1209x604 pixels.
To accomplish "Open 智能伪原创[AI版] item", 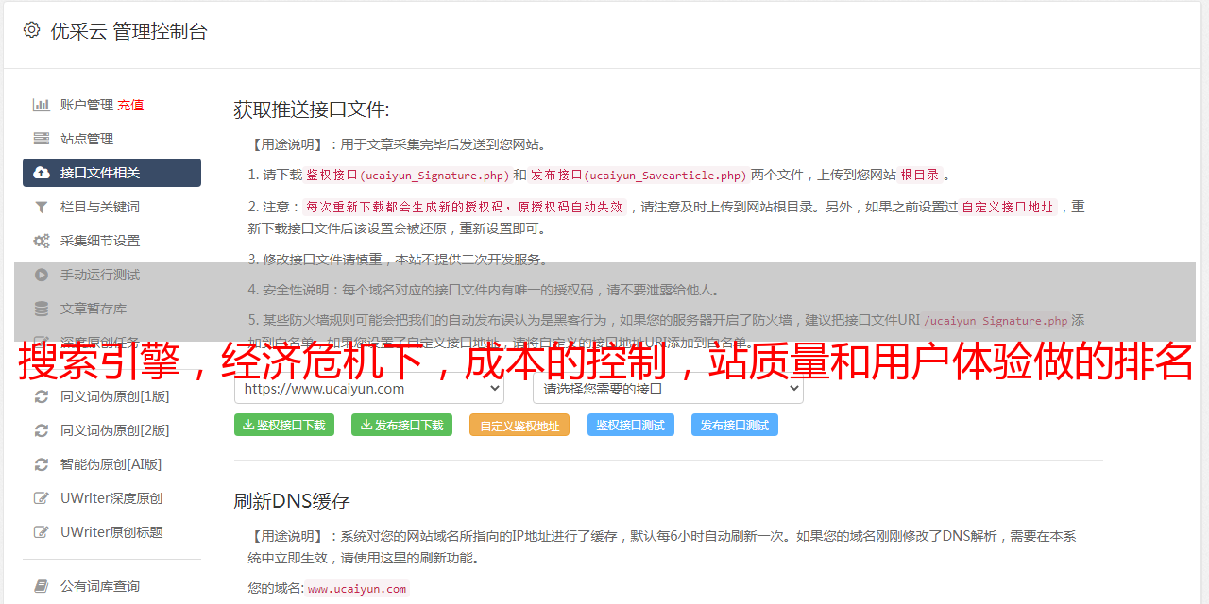I will pyautogui.click(x=111, y=464).
